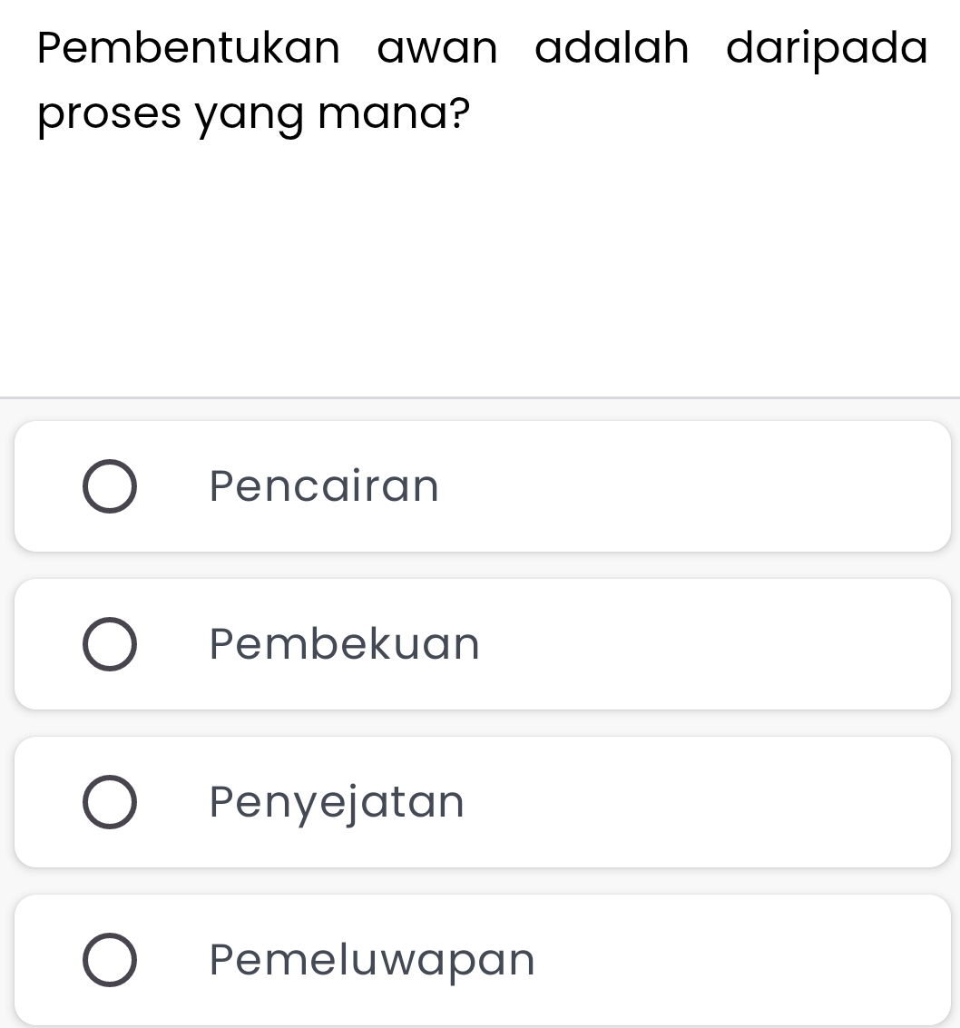
Task: Click the word "daripada" in the question
Action: pos(827,50)
